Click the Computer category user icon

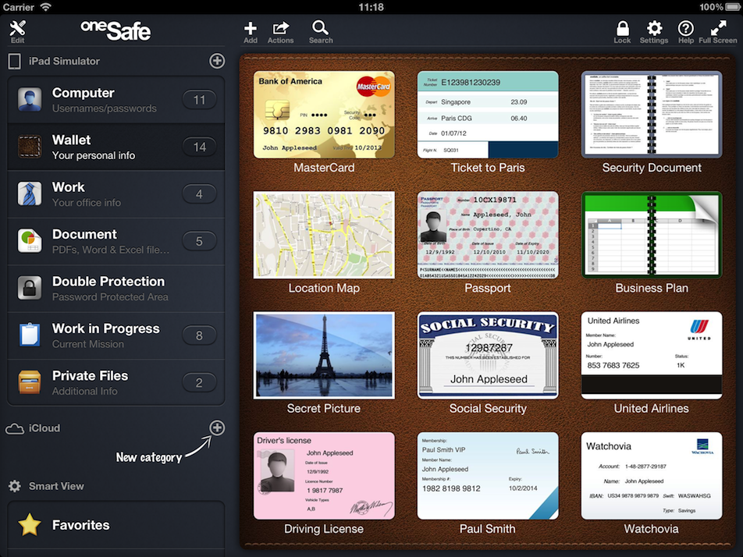(x=30, y=100)
